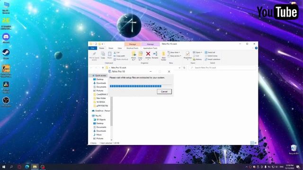Open the taskbar clock and date
This screenshot has height=170, width=303.
pos(289,167)
